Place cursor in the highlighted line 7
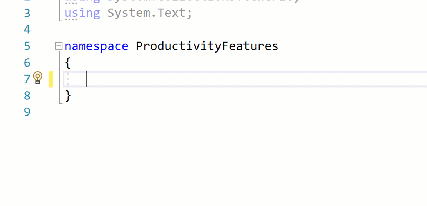The image size is (427, 206). pos(245,79)
